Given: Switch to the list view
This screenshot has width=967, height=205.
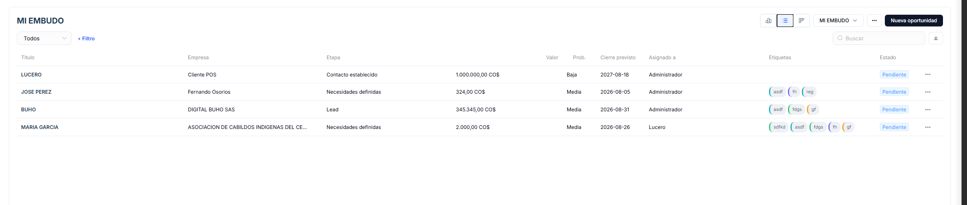Looking at the screenshot, I should 785,21.
